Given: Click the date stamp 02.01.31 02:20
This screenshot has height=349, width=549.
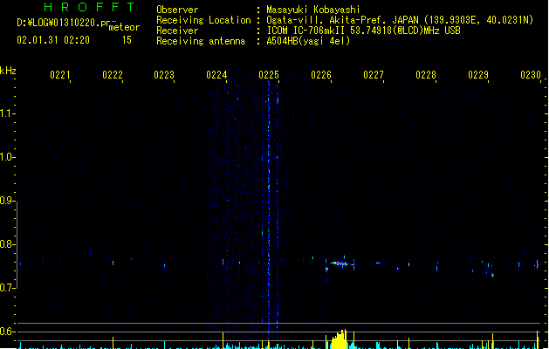Looking at the screenshot, I should [53, 40].
